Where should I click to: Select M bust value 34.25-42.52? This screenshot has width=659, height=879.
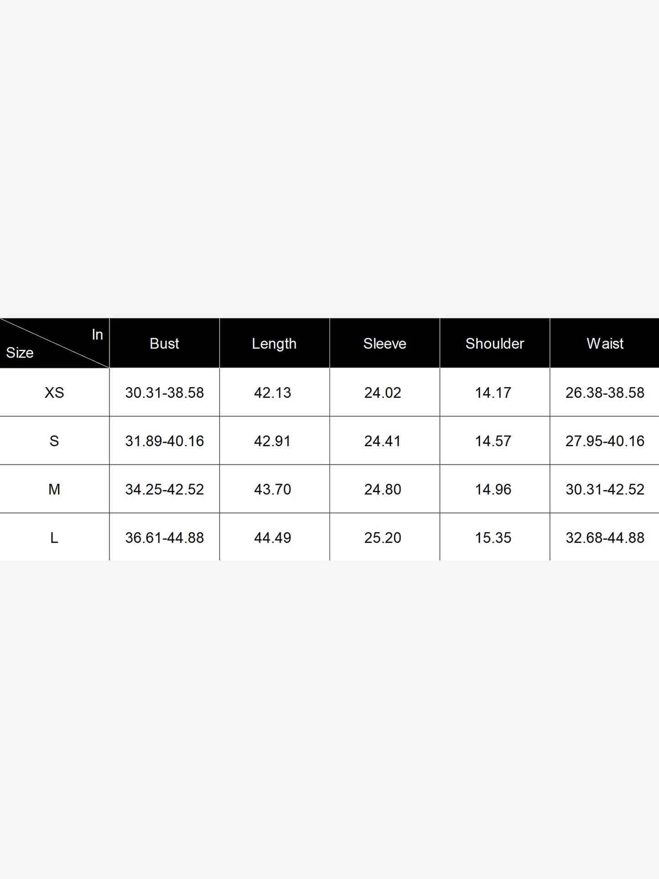click(x=165, y=489)
